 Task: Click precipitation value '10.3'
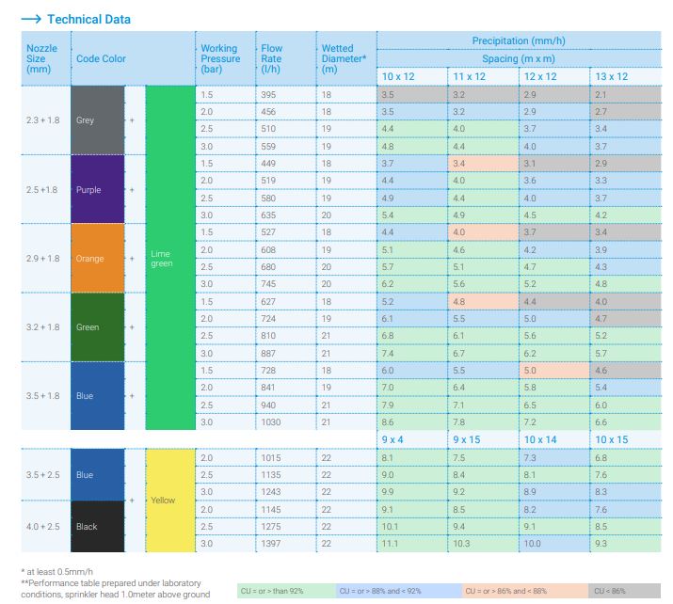click(x=461, y=544)
